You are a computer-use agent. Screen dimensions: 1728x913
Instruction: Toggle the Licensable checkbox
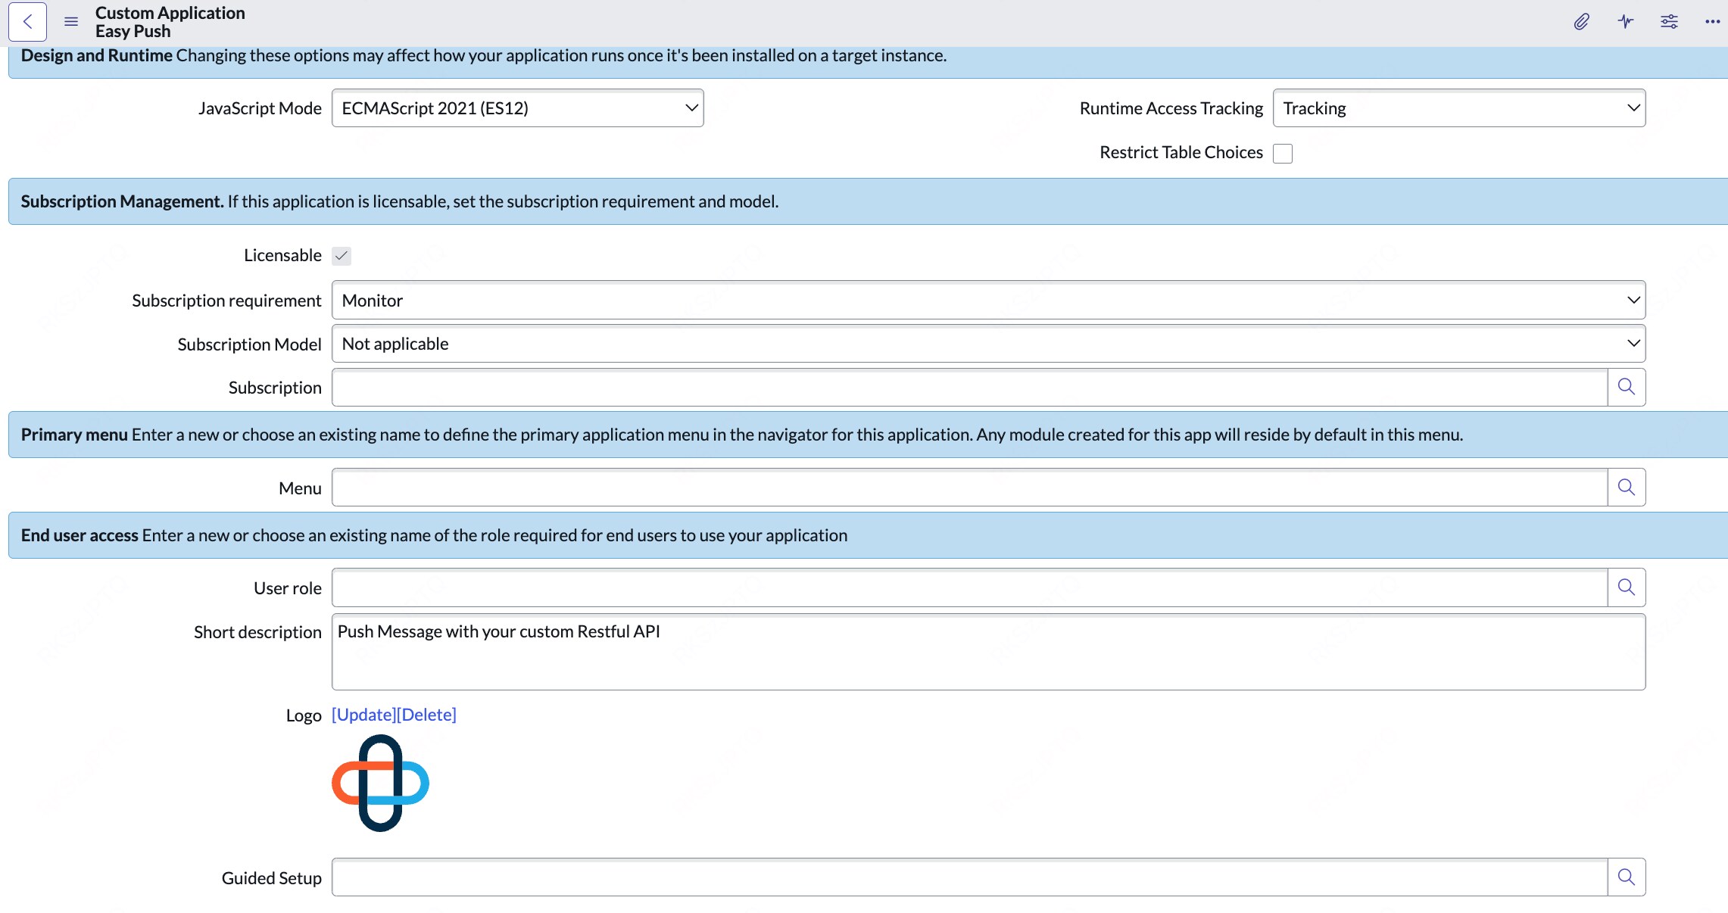tap(342, 256)
